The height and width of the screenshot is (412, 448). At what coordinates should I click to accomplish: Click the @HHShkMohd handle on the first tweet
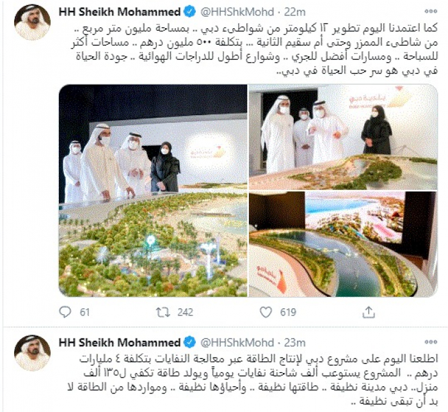click(237, 12)
